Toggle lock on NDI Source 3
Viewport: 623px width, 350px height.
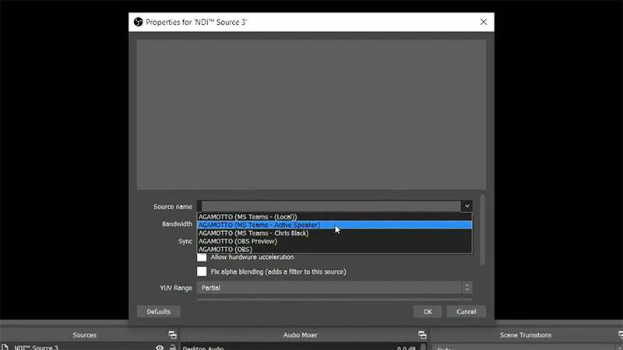click(172, 348)
